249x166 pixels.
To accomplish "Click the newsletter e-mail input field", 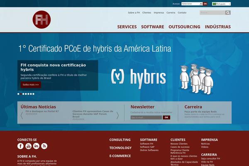I will click(146, 117).
